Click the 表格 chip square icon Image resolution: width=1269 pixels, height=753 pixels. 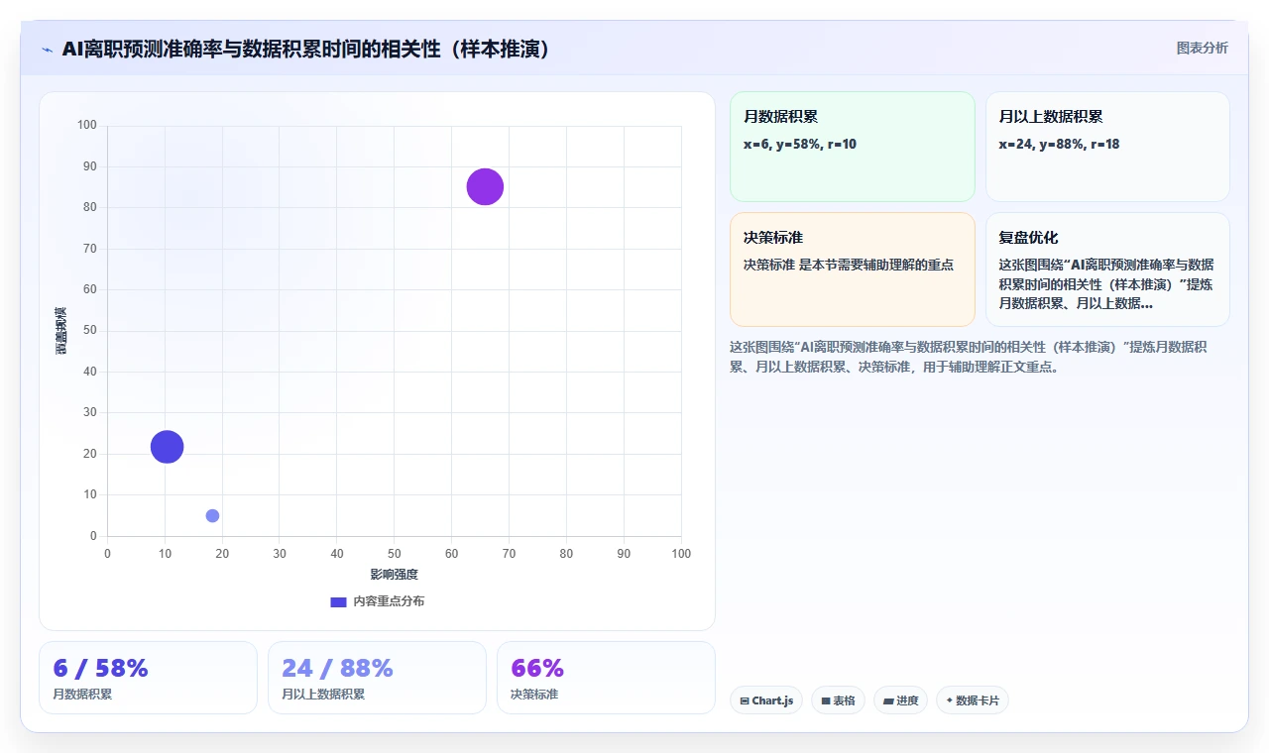(x=825, y=700)
